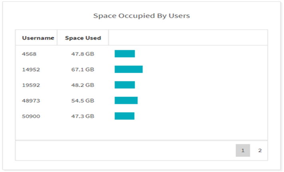Sort by the Space Used column header
The width and height of the screenshot is (284, 172).
pos(83,38)
